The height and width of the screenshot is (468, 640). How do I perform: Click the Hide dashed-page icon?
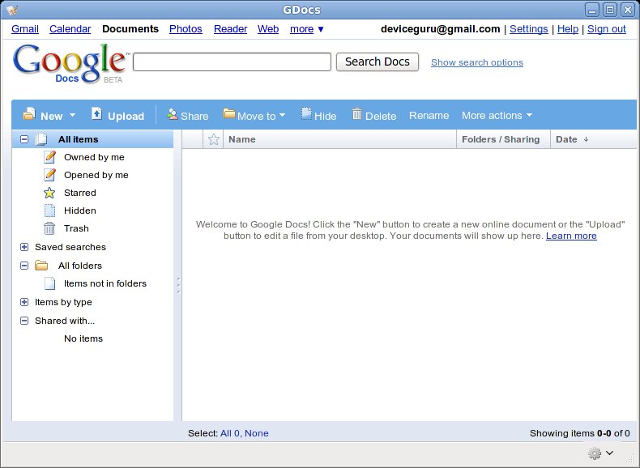click(306, 114)
